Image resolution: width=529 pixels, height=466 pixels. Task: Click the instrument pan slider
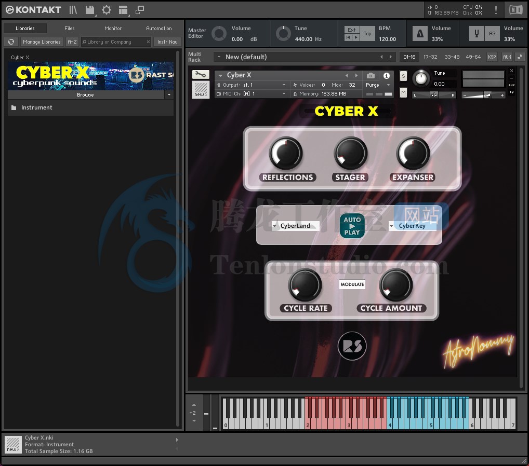point(434,95)
